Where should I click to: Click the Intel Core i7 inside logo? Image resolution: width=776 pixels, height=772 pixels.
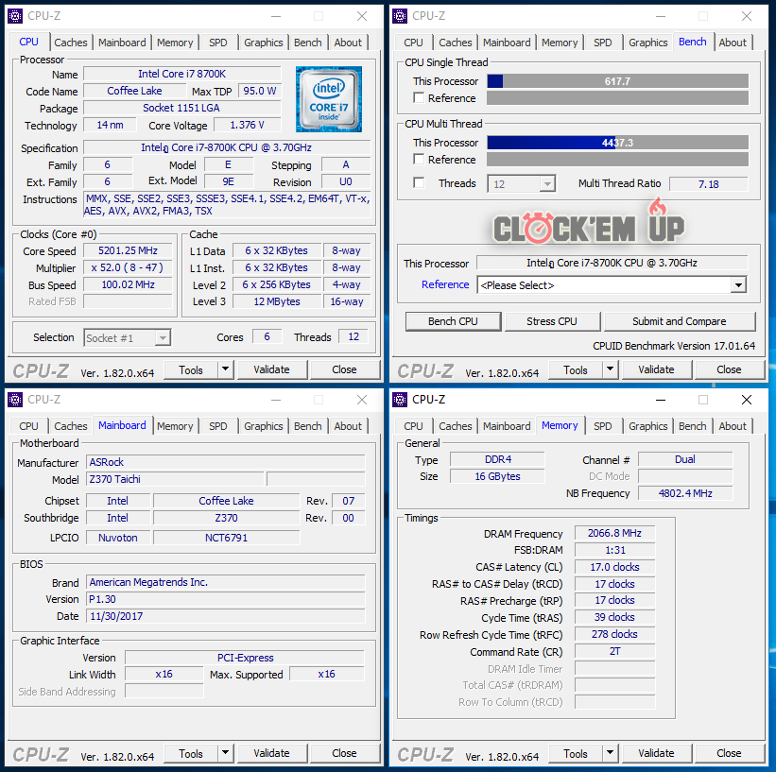point(328,99)
